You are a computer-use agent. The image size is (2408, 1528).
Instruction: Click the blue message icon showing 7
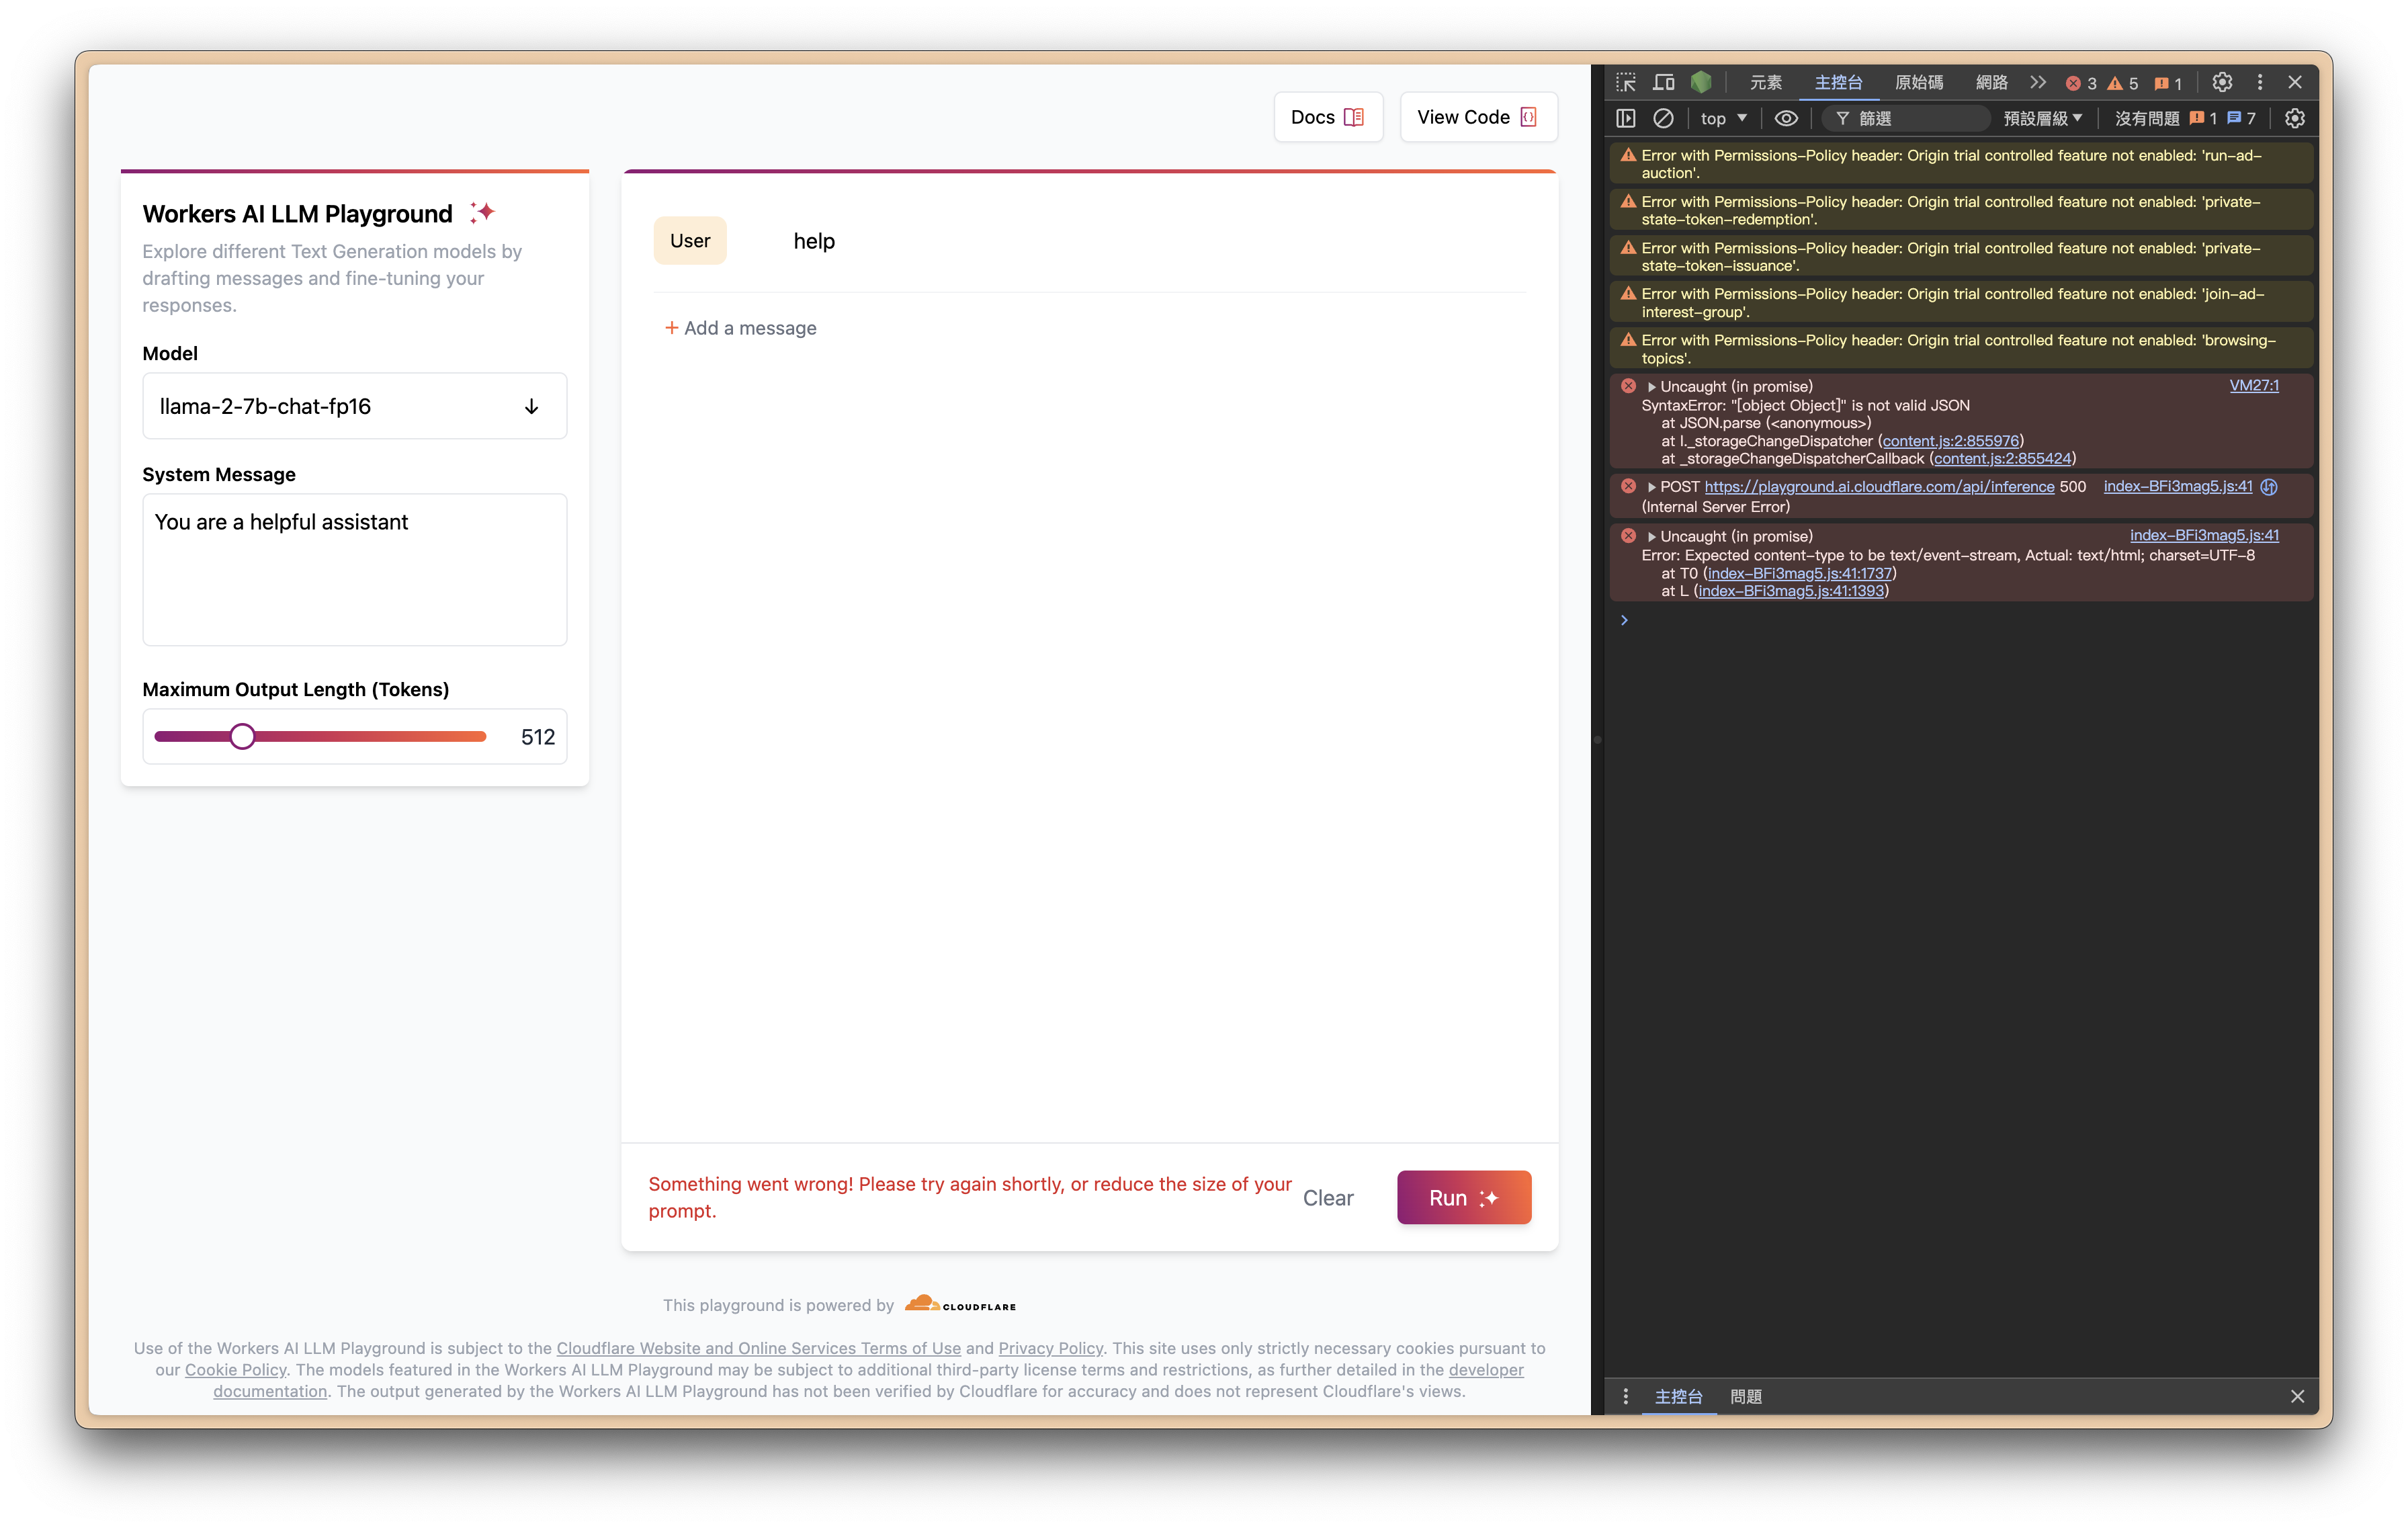pos(2234,119)
